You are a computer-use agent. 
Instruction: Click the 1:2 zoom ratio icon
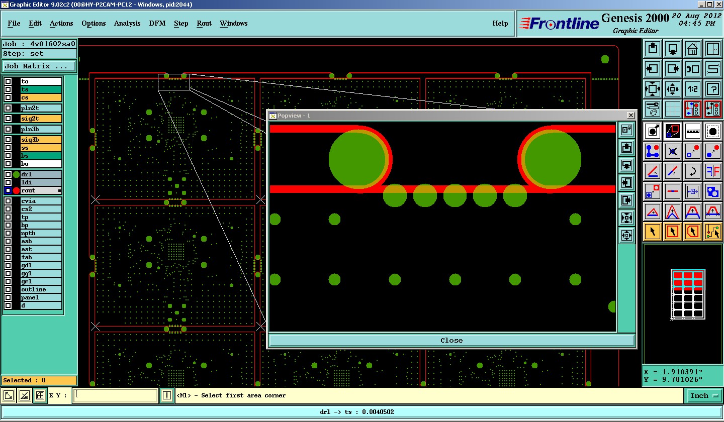[x=693, y=89]
